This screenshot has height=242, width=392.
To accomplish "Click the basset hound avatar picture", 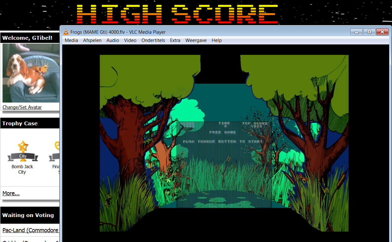I will (x=31, y=73).
